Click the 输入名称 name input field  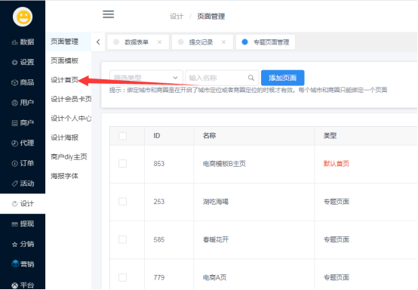222,78
